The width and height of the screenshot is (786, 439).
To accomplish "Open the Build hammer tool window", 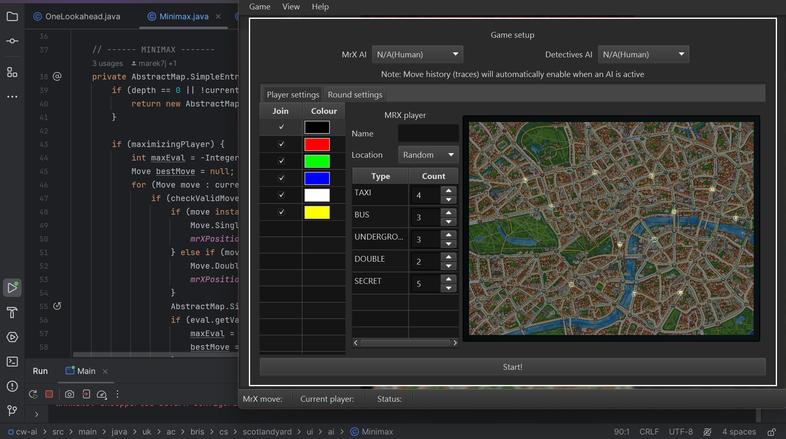I will click(12, 312).
